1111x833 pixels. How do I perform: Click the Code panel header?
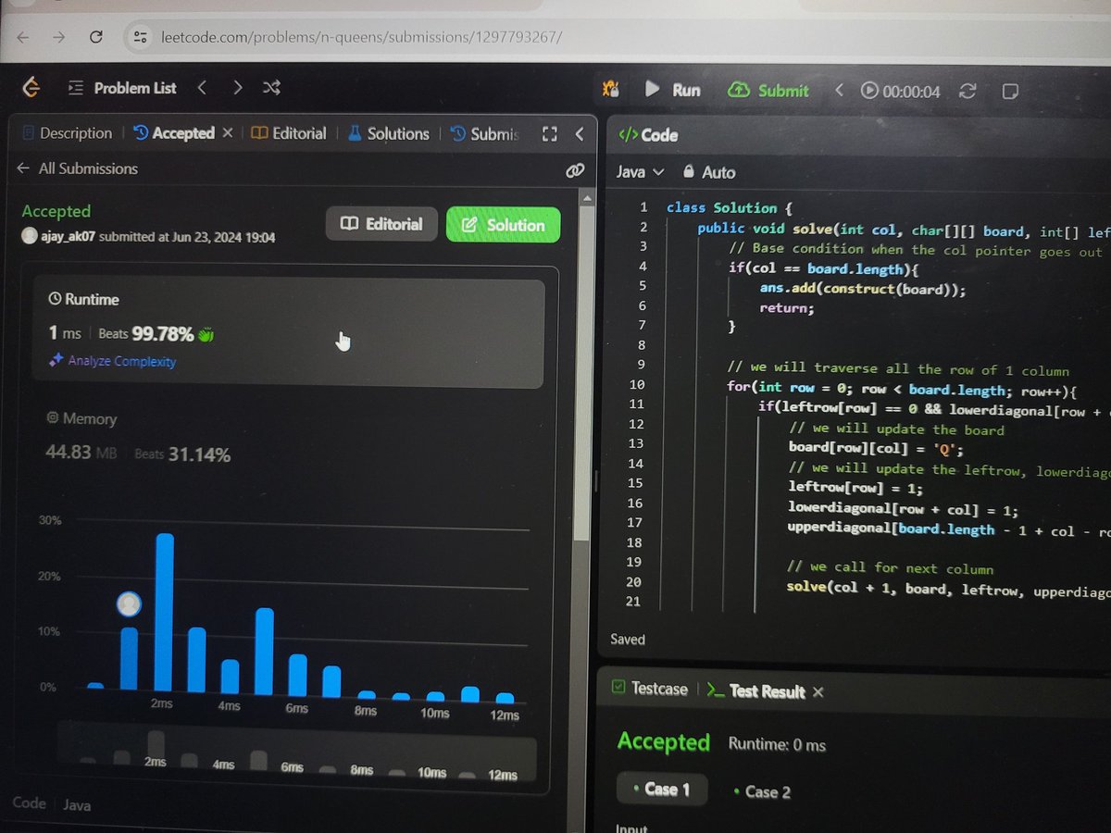[648, 135]
